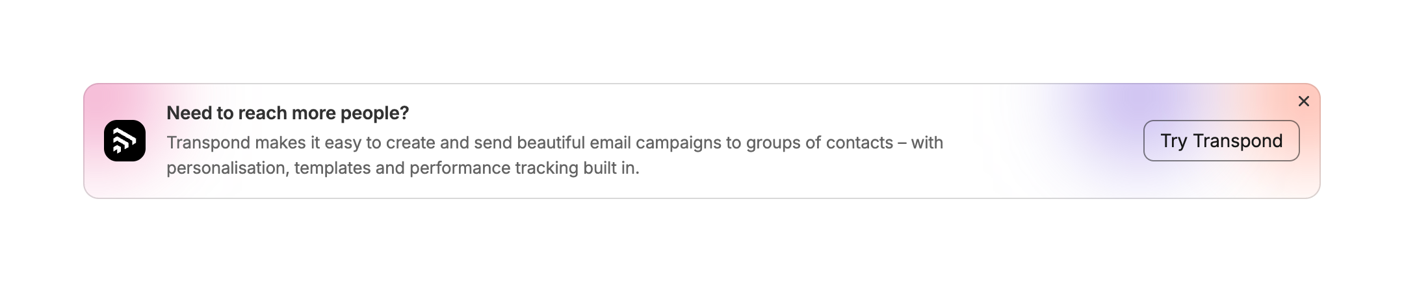Click the "Need to reach more people?" heading

coord(287,113)
